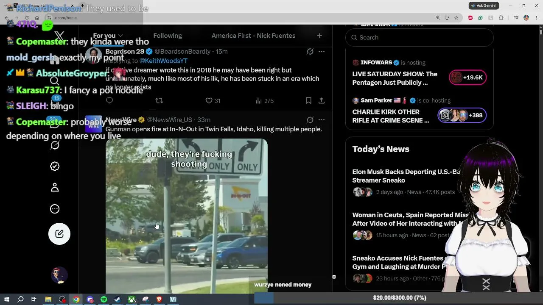
Task: Open Spotify from the taskbar
Action: click(x=104, y=299)
